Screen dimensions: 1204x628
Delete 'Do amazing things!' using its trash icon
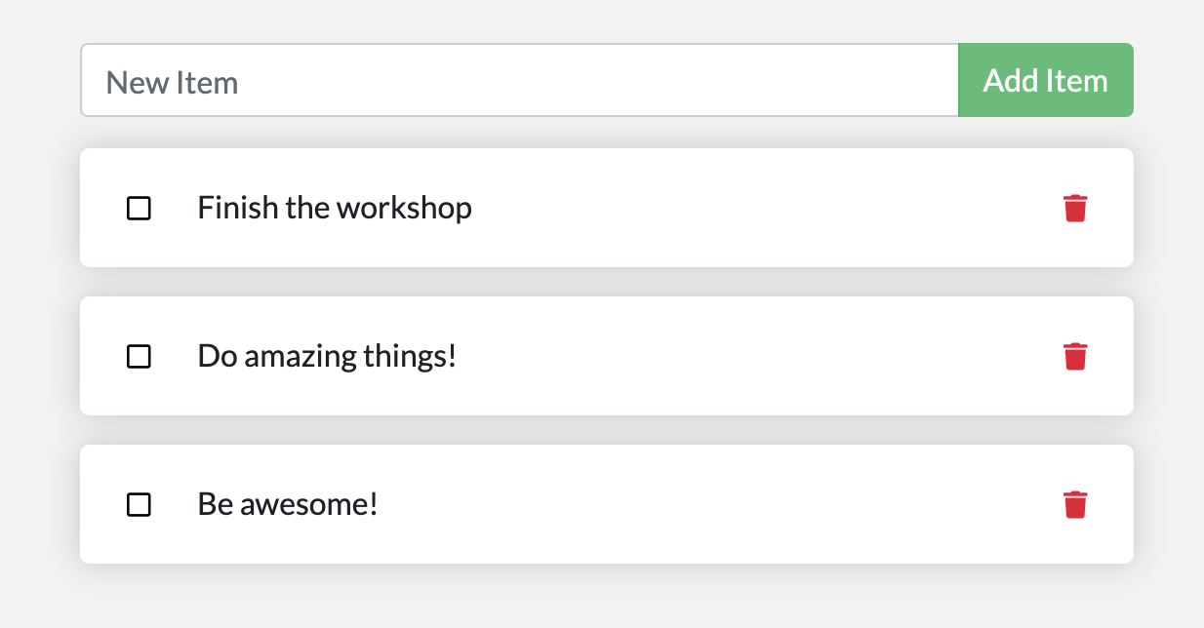click(x=1075, y=356)
